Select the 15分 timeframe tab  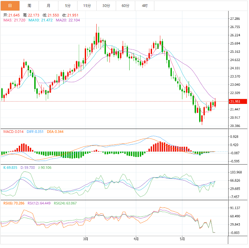point(87,6)
